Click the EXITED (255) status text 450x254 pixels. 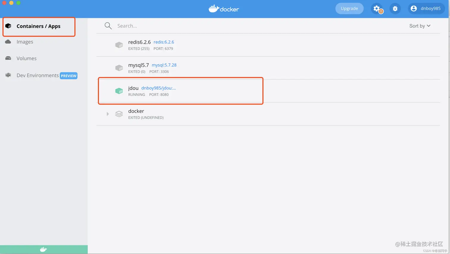tap(139, 49)
